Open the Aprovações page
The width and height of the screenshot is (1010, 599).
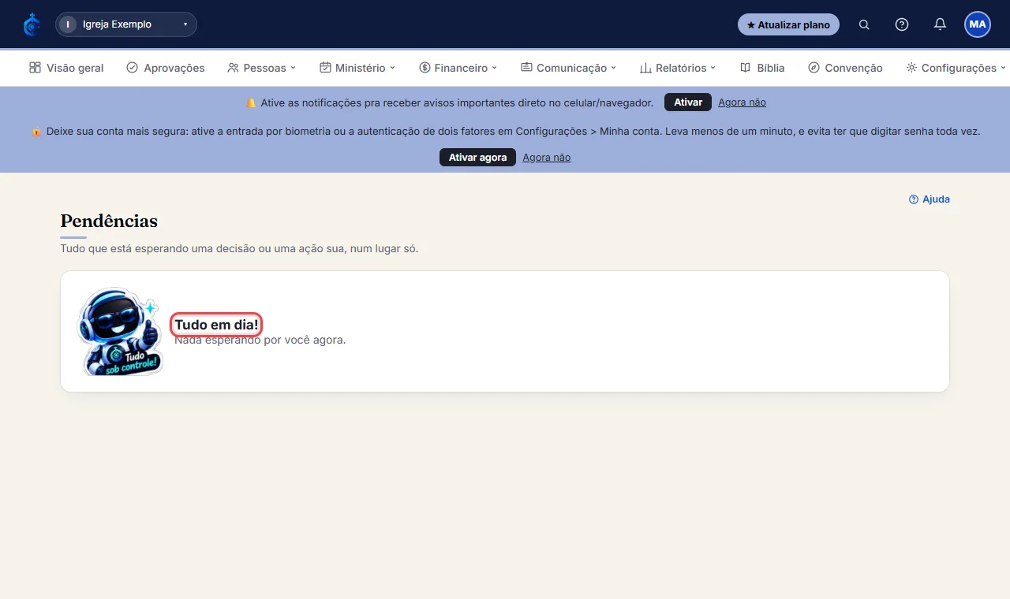point(166,68)
